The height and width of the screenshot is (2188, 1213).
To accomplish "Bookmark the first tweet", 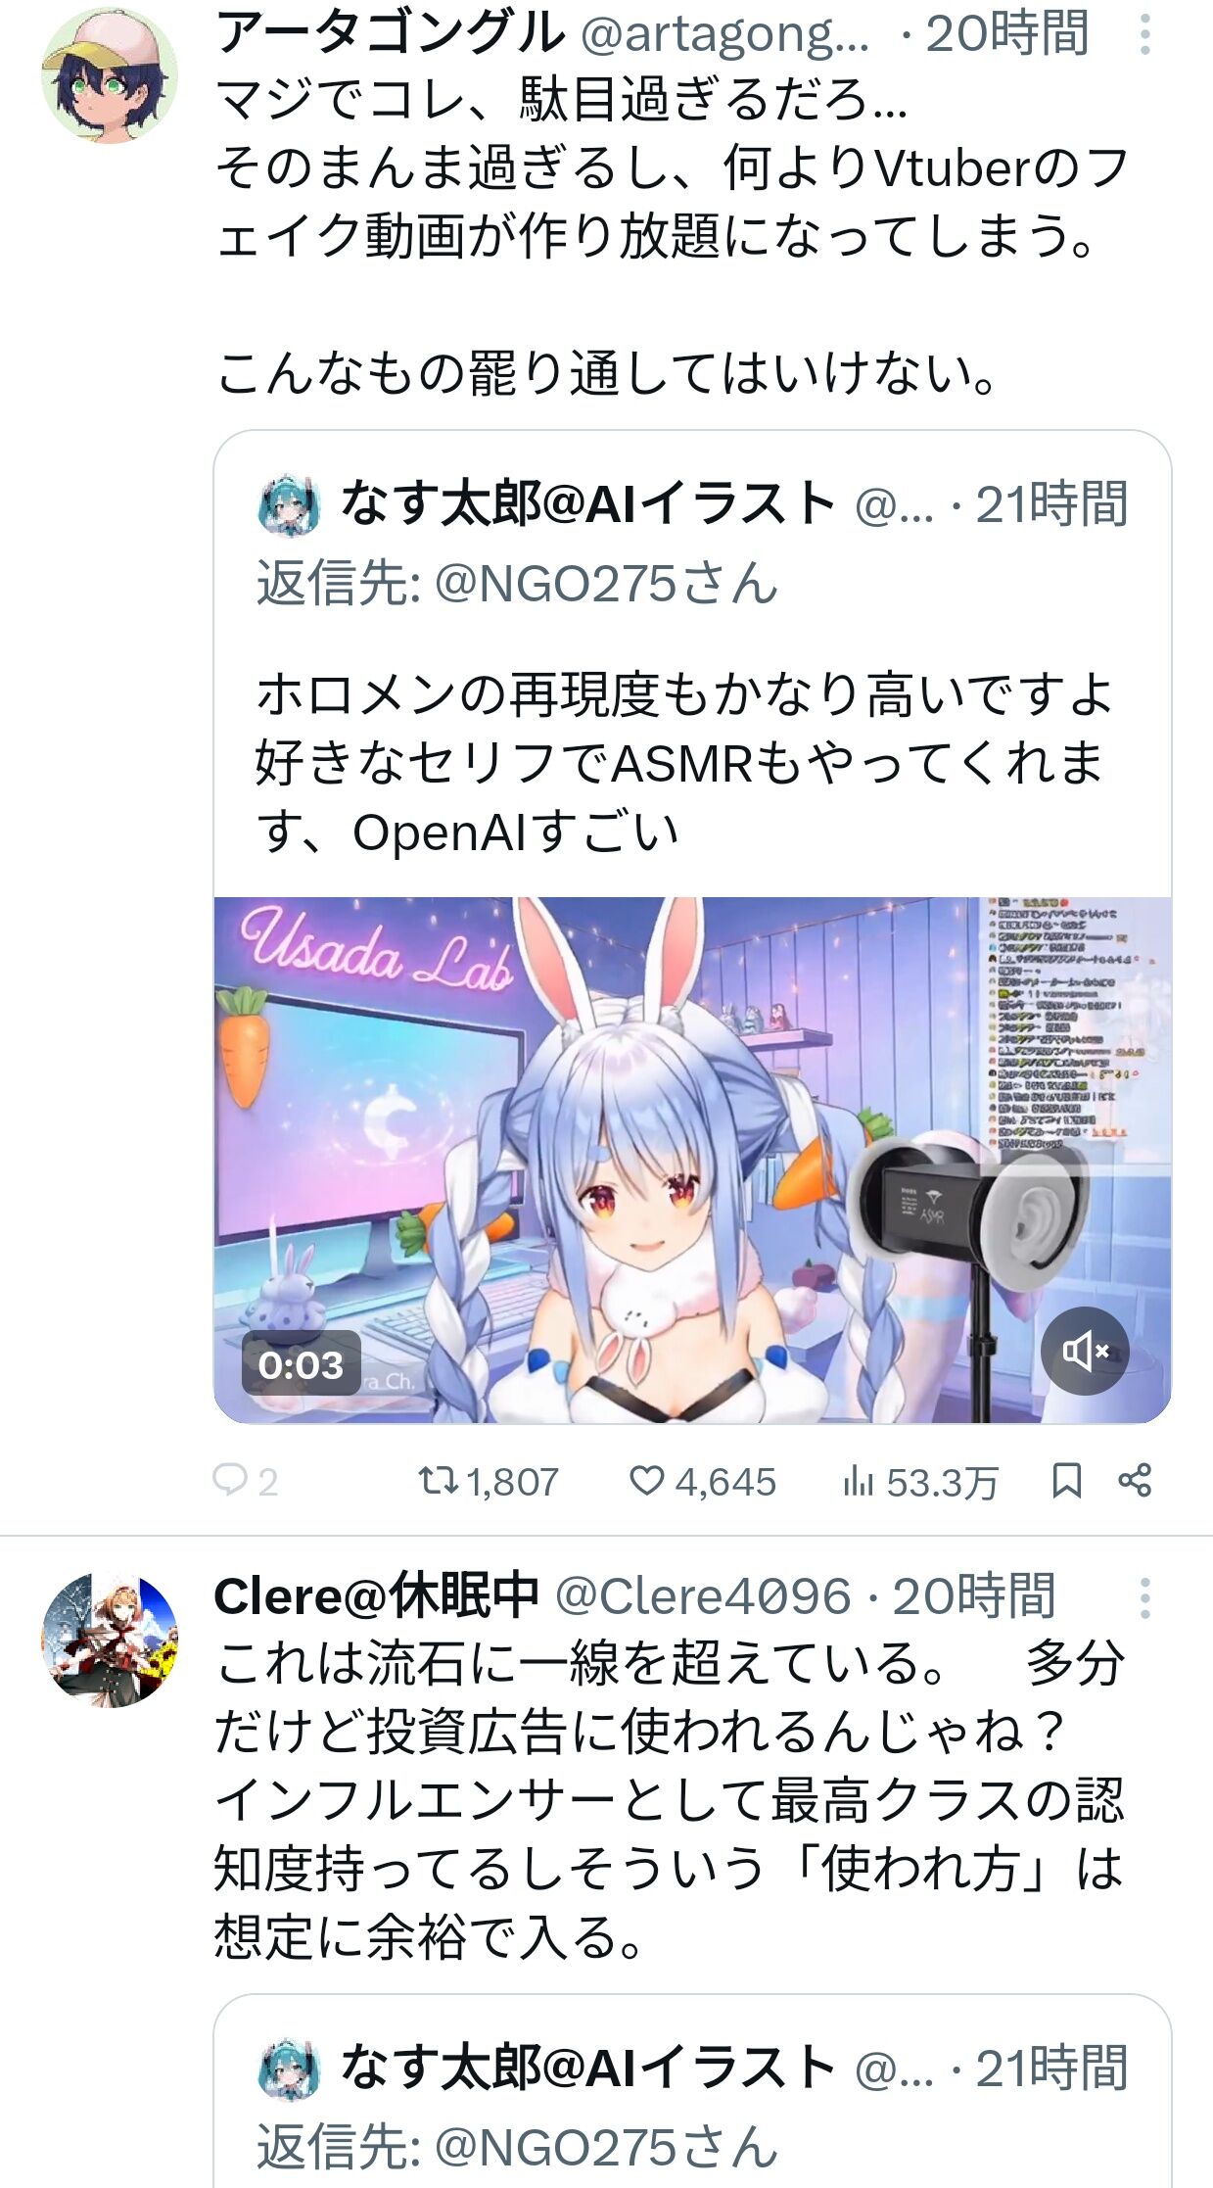I will [1066, 1480].
